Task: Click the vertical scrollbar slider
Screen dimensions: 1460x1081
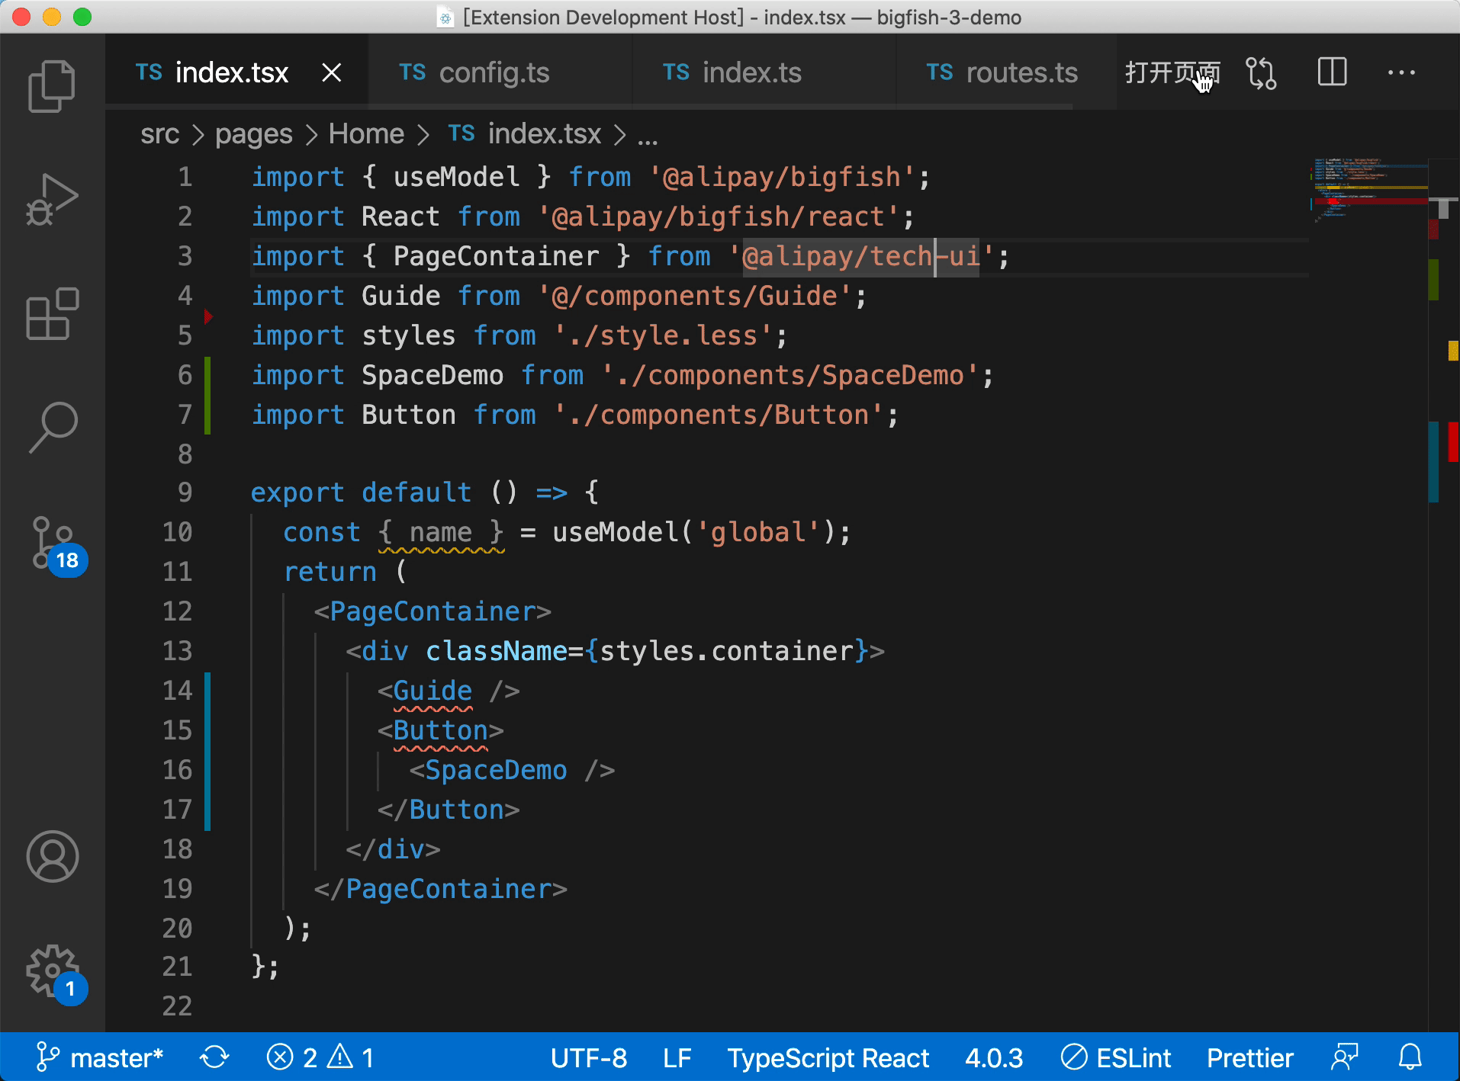Action: 1443,208
